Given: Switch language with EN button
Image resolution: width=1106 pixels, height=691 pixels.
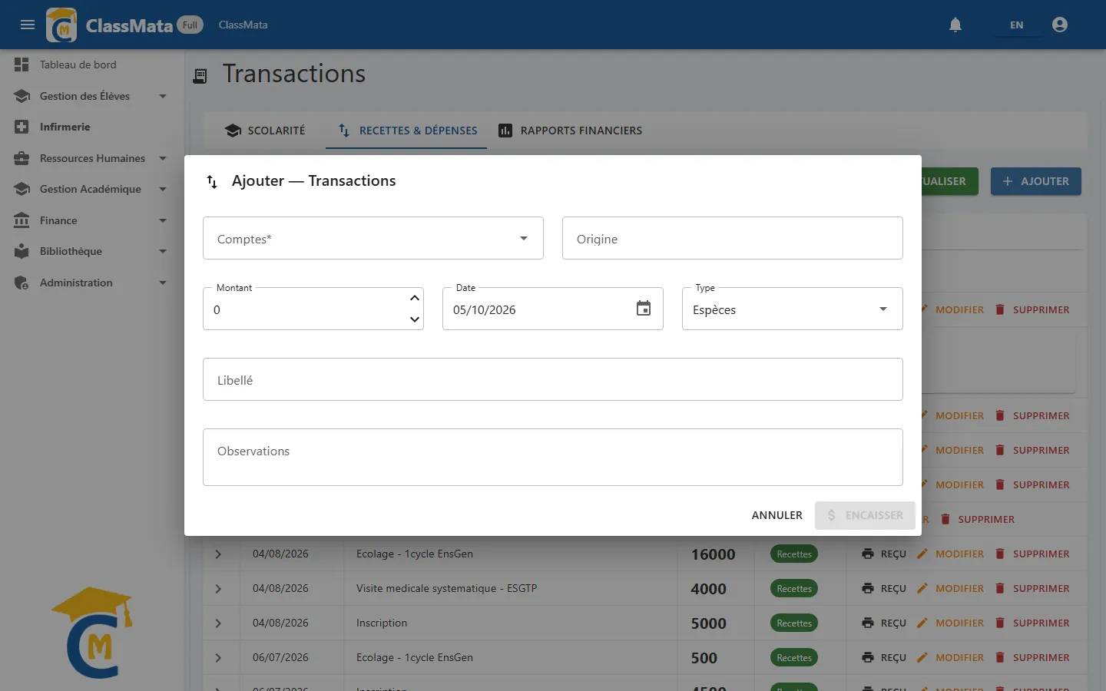Looking at the screenshot, I should point(1016,25).
